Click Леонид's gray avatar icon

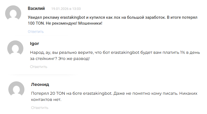point(16,89)
